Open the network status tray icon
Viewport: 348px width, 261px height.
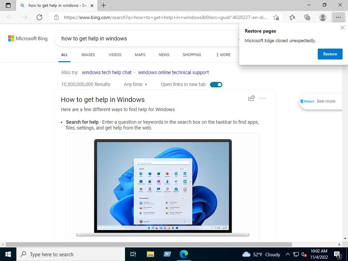point(296,254)
